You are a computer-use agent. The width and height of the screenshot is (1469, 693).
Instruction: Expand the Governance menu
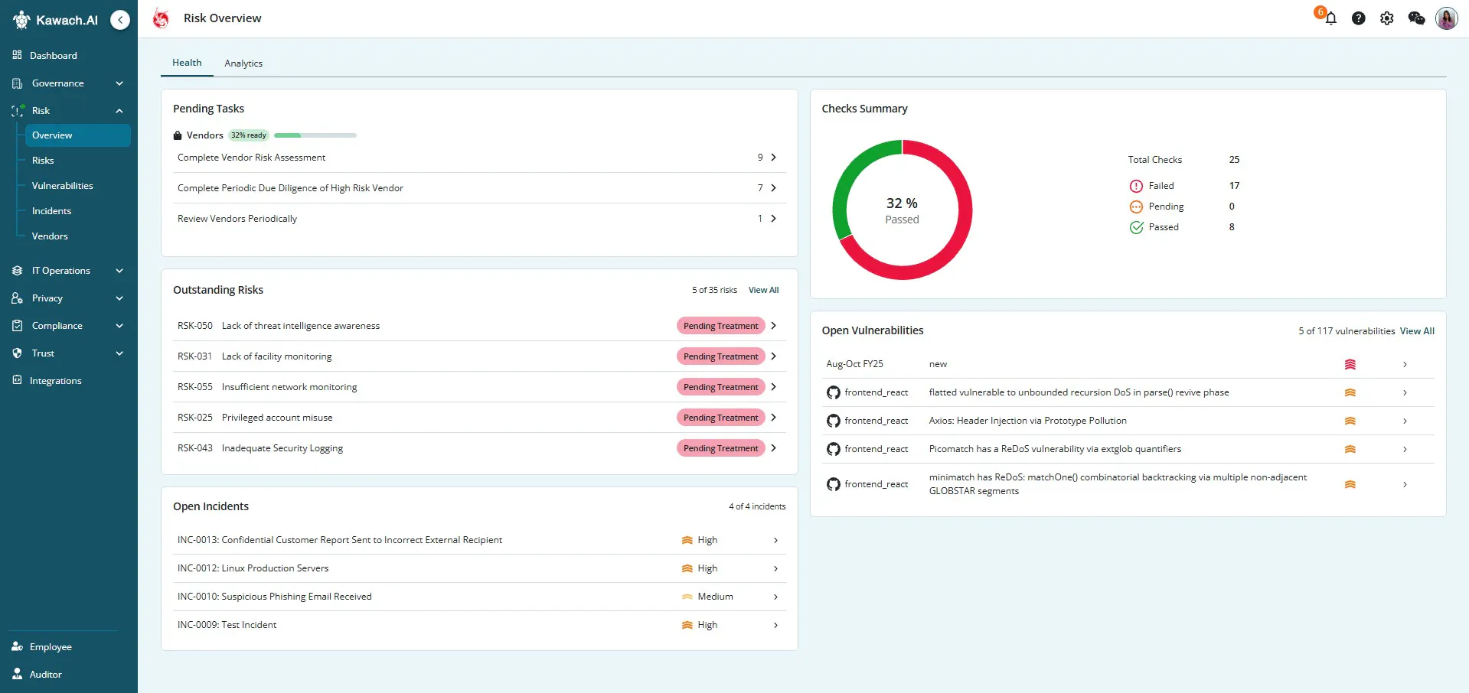click(69, 83)
